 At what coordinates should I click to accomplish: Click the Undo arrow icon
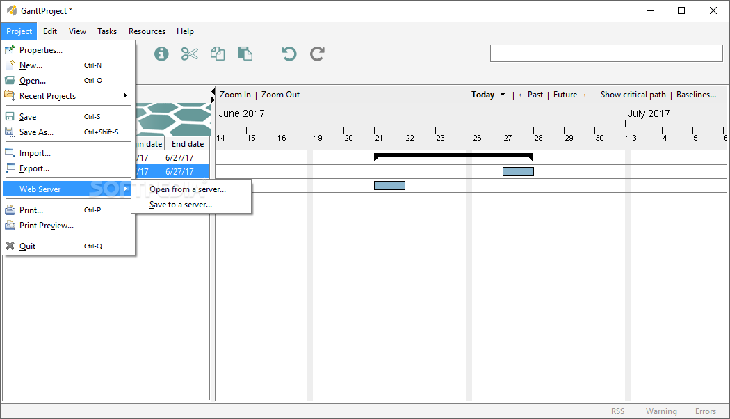point(289,54)
